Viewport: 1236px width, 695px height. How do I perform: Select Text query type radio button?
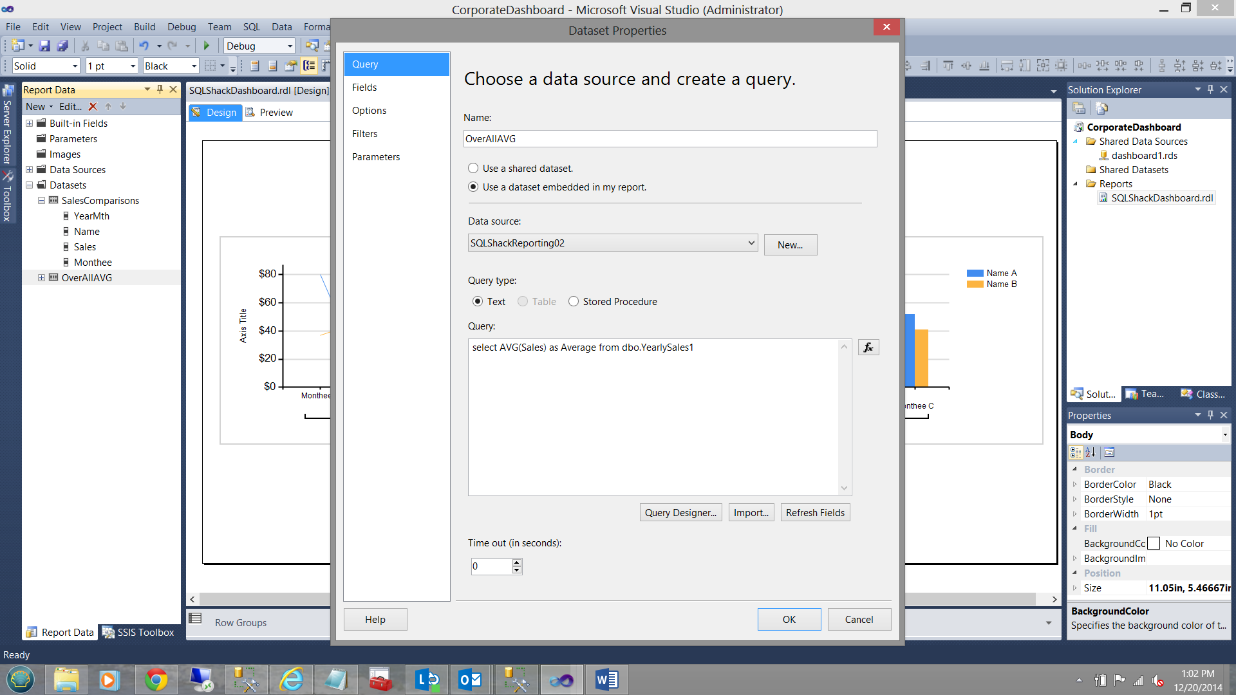[478, 301]
